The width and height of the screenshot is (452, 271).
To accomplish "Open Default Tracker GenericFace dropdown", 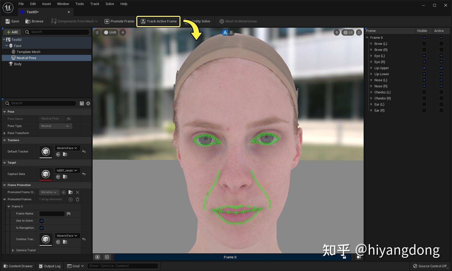I will pyautogui.click(x=67, y=148).
